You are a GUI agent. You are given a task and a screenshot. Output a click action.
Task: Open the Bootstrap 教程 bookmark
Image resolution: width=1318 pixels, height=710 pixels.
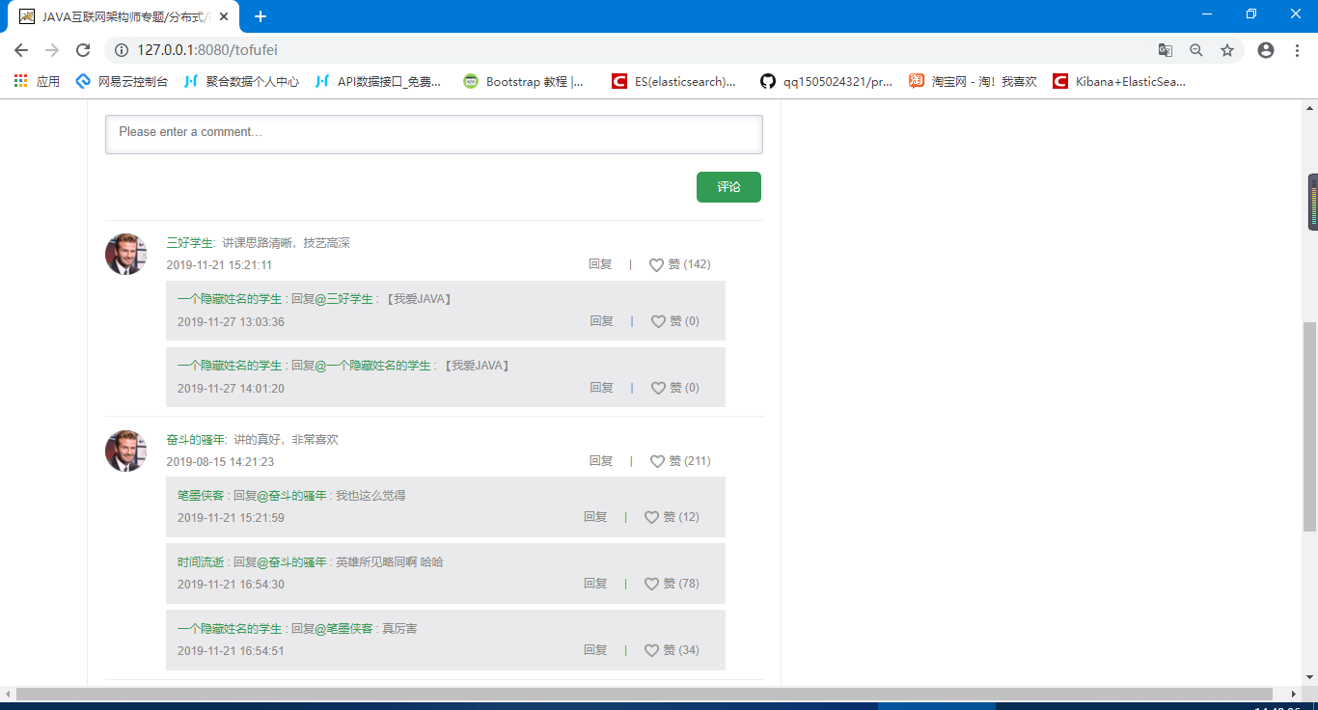click(524, 82)
